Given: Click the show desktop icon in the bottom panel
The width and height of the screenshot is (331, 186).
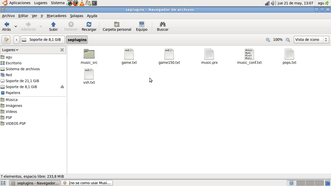Looking at the screenshot, I should 3,183.
